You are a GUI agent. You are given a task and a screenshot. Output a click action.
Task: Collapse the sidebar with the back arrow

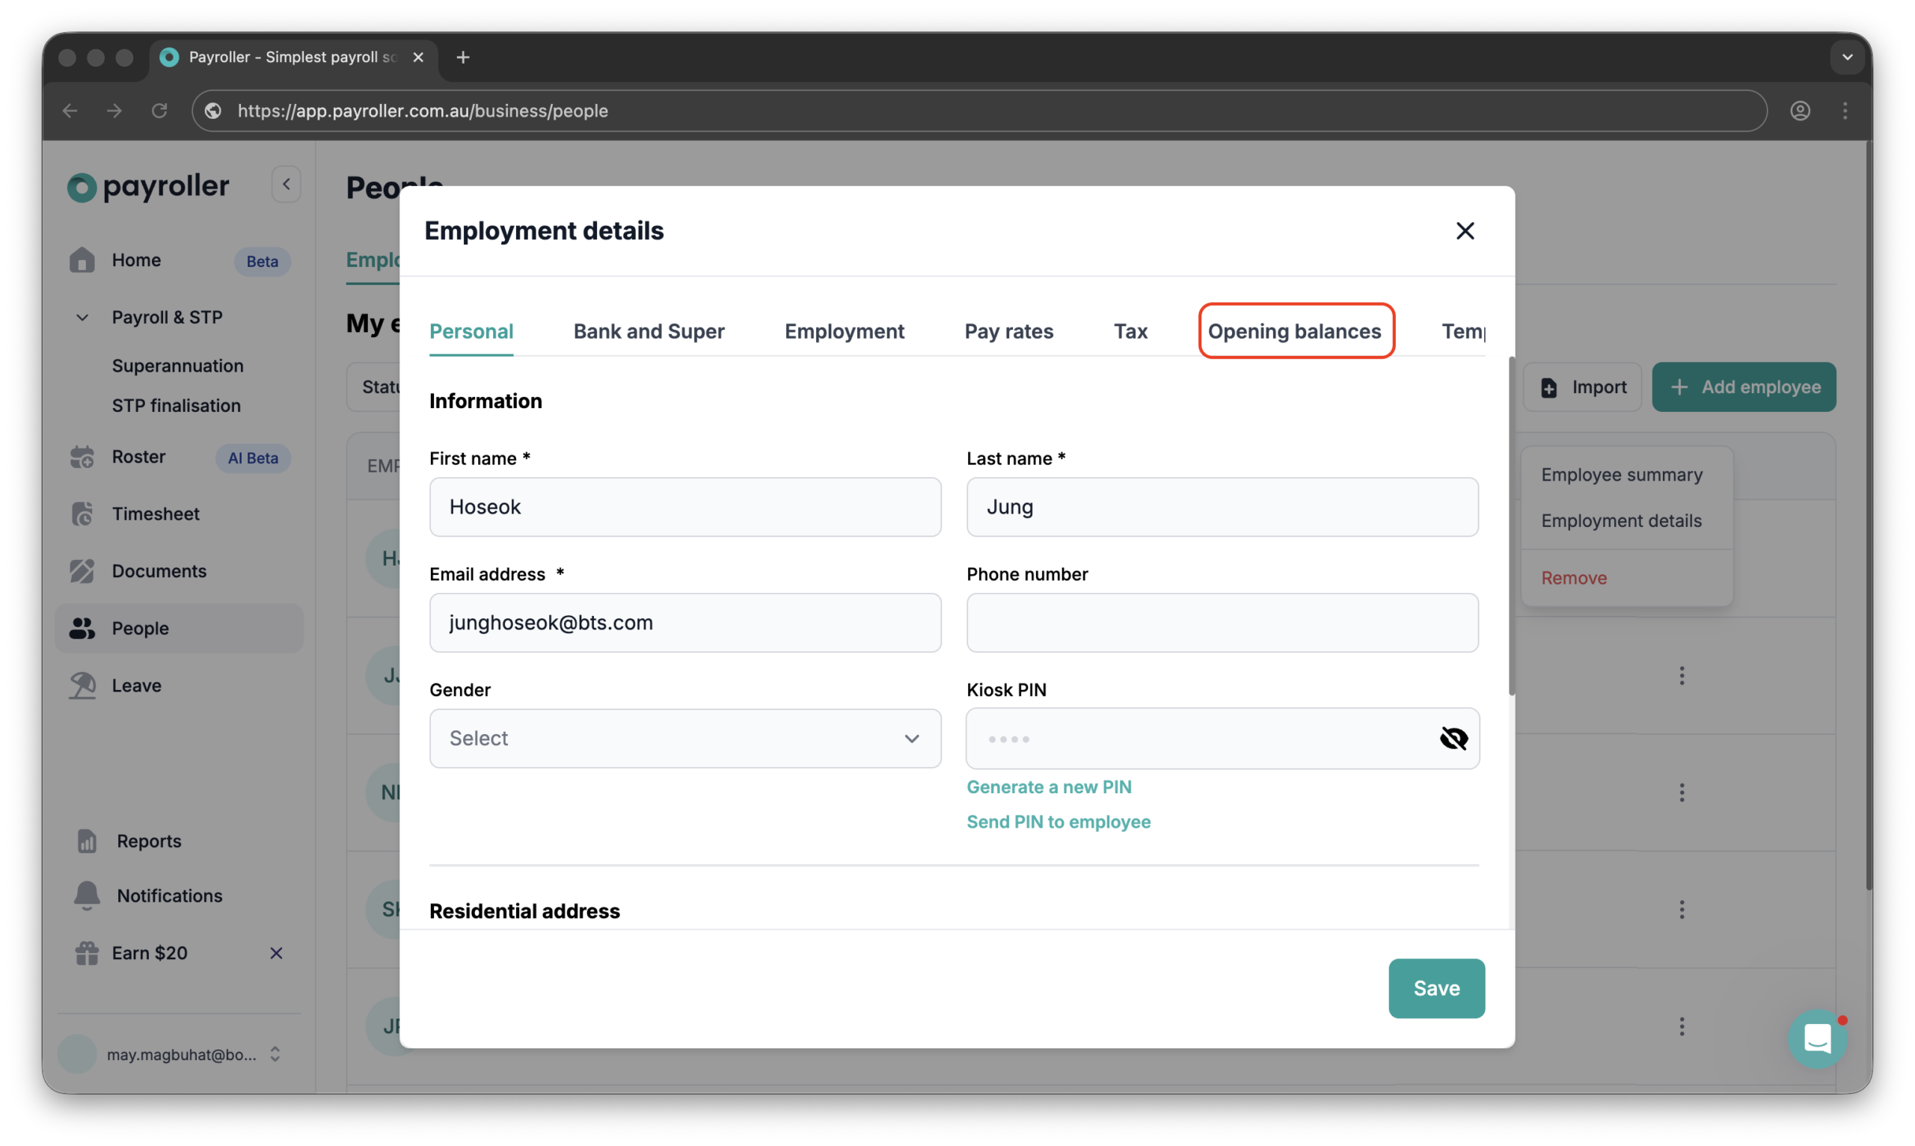click(286, 184)
